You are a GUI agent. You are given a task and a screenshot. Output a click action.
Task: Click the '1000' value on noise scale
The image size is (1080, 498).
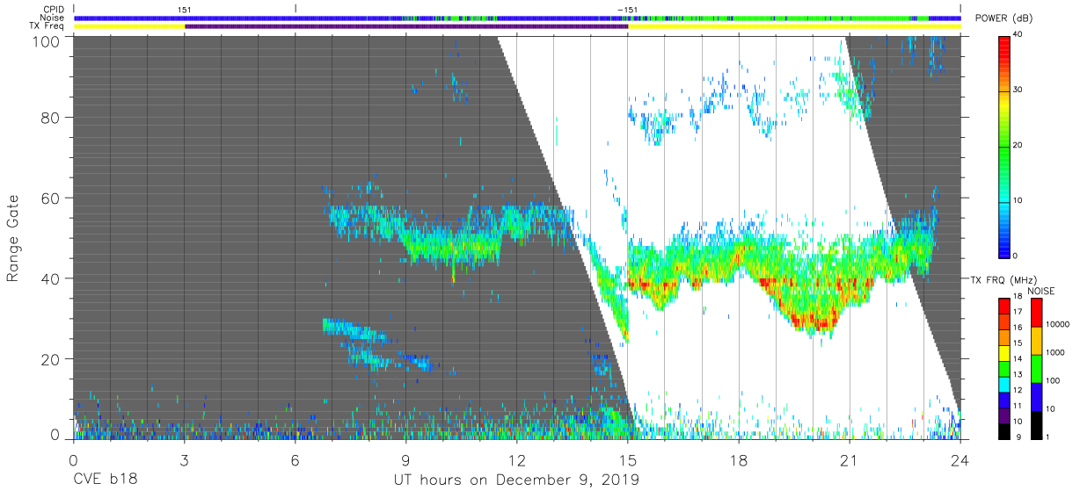point(1056,352)
